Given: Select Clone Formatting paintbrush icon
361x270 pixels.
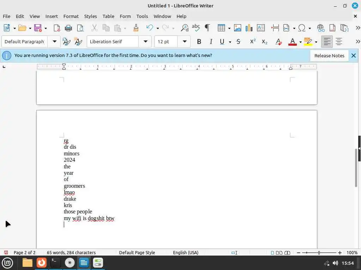Looking at the screenshot, I should (136, 28).
